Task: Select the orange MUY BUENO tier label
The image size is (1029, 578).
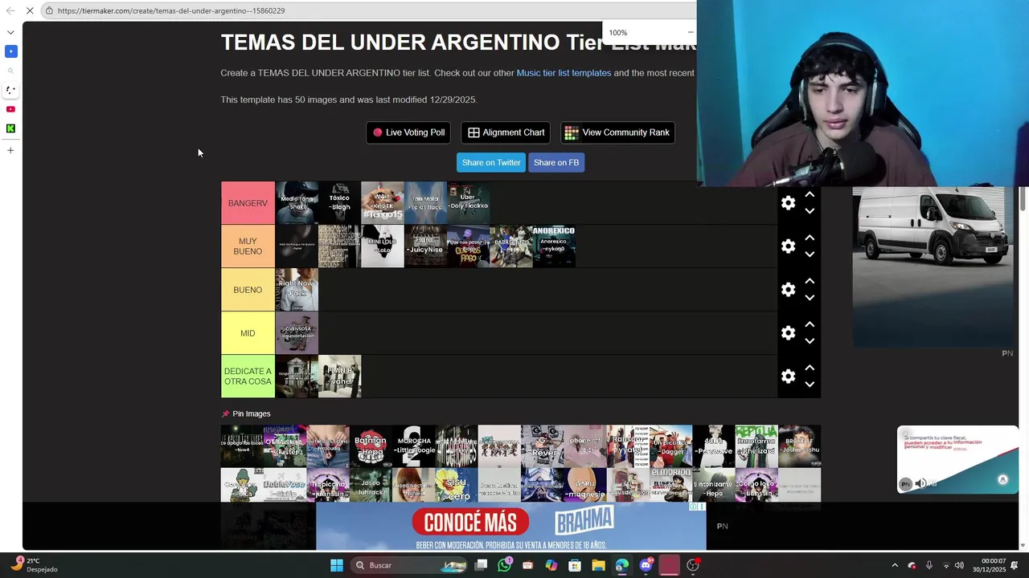Action: [248, 246]
